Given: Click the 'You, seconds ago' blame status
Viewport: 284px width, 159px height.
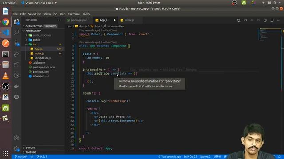Looking at the screenshot, I should tap(170, 157).
